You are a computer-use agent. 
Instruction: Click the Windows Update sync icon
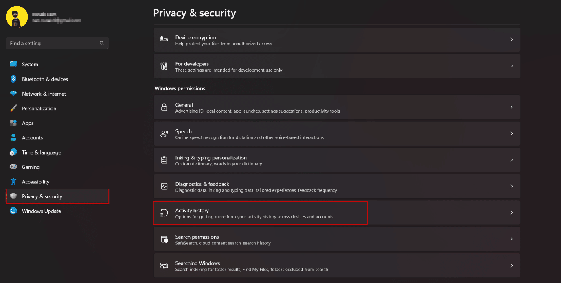[x=13, y=211]
